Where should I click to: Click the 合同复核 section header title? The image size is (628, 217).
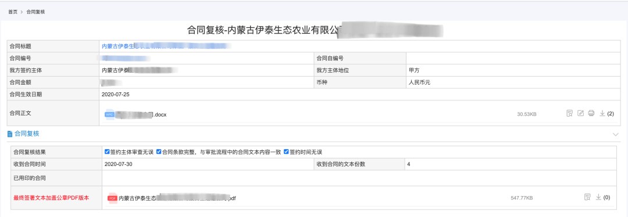click(x=27, y=134)
